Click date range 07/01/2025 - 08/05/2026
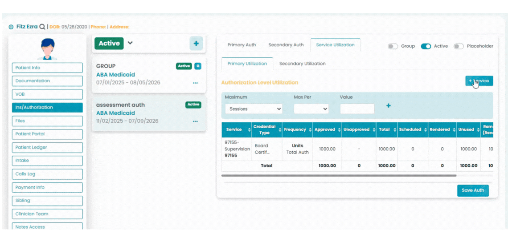 pos(128,82)
